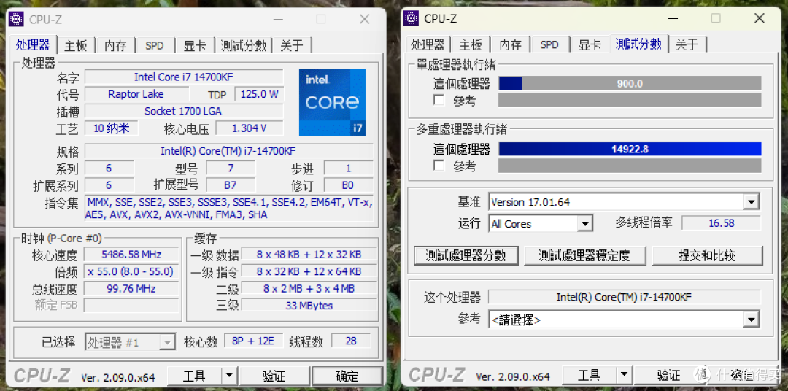Viewport: 788px width, 391px height.
Task: Click the empty 额定 FSB field
Action: tap(131, 305)
